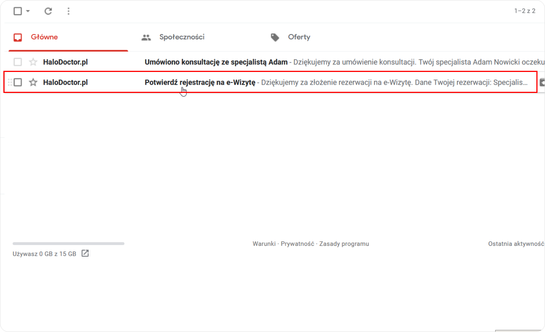Star the Potwierdź rejestrację na e-Wizytę email
Screen dimensions: 545x332
33,82
